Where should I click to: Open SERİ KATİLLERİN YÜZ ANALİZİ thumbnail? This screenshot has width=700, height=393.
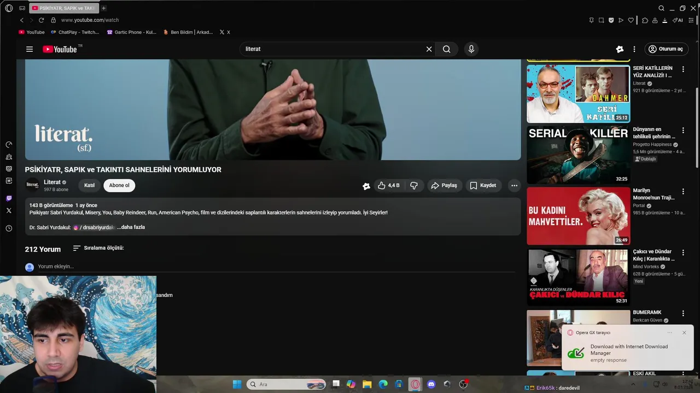pos(578,94)
